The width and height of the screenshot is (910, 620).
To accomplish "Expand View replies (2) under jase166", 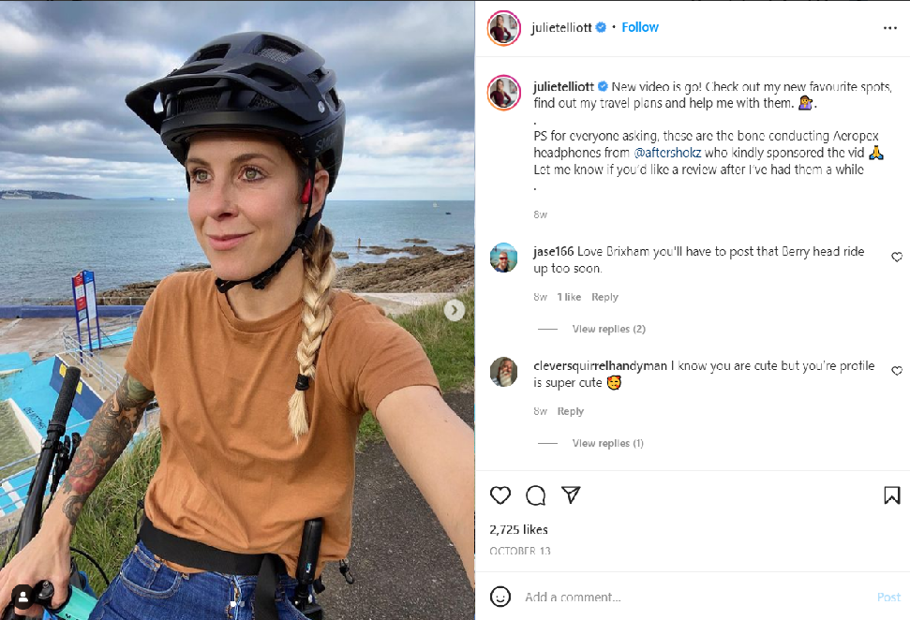I will [x=608, y=329].
